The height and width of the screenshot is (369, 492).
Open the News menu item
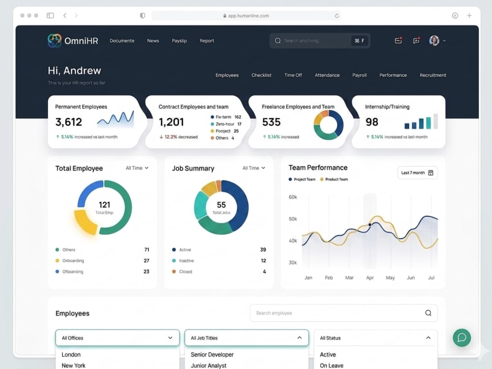click(x=153, y=41)
